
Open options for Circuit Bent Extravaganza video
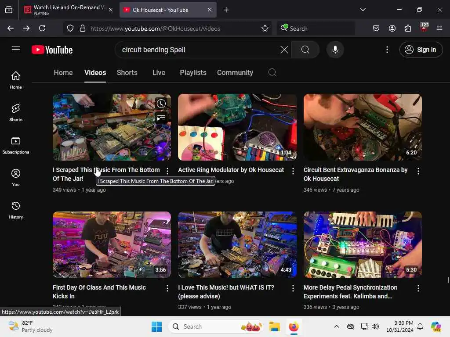point(418,171)
